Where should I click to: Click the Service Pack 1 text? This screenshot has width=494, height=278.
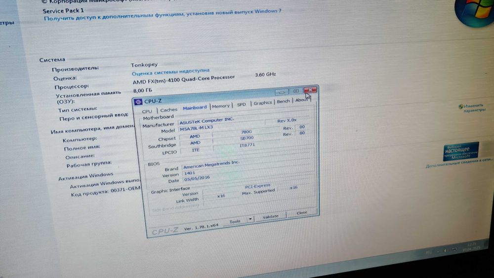pos(63,10)
